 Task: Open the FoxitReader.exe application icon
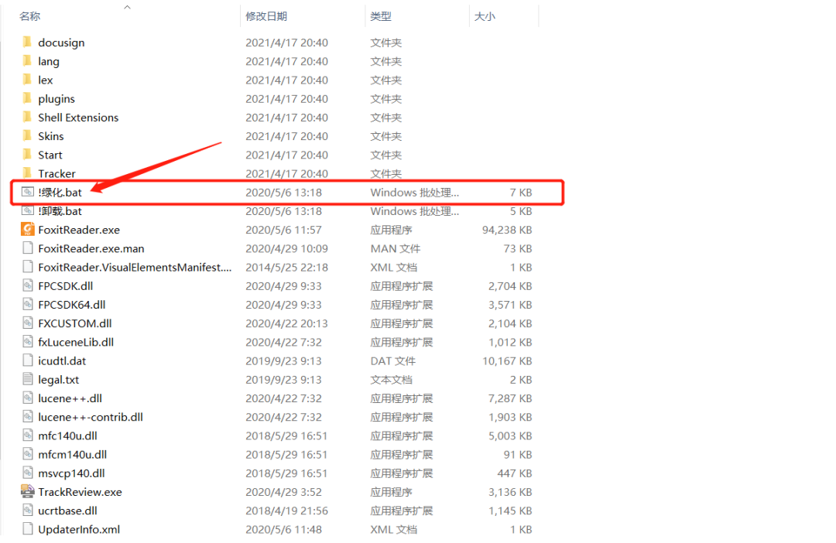coord(27,230)
